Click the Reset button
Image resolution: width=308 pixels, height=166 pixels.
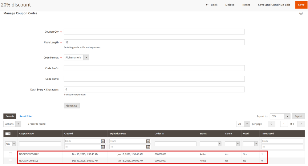click(246, 5)
